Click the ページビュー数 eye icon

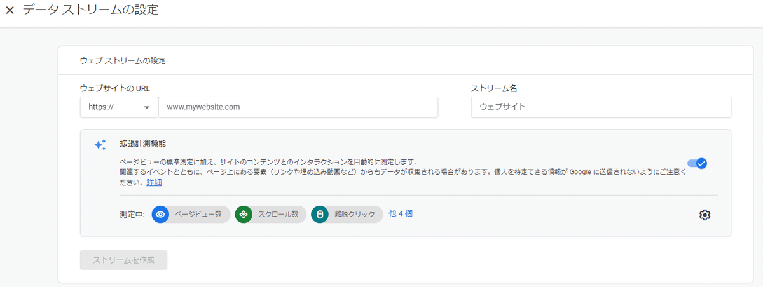click(160, 215)
